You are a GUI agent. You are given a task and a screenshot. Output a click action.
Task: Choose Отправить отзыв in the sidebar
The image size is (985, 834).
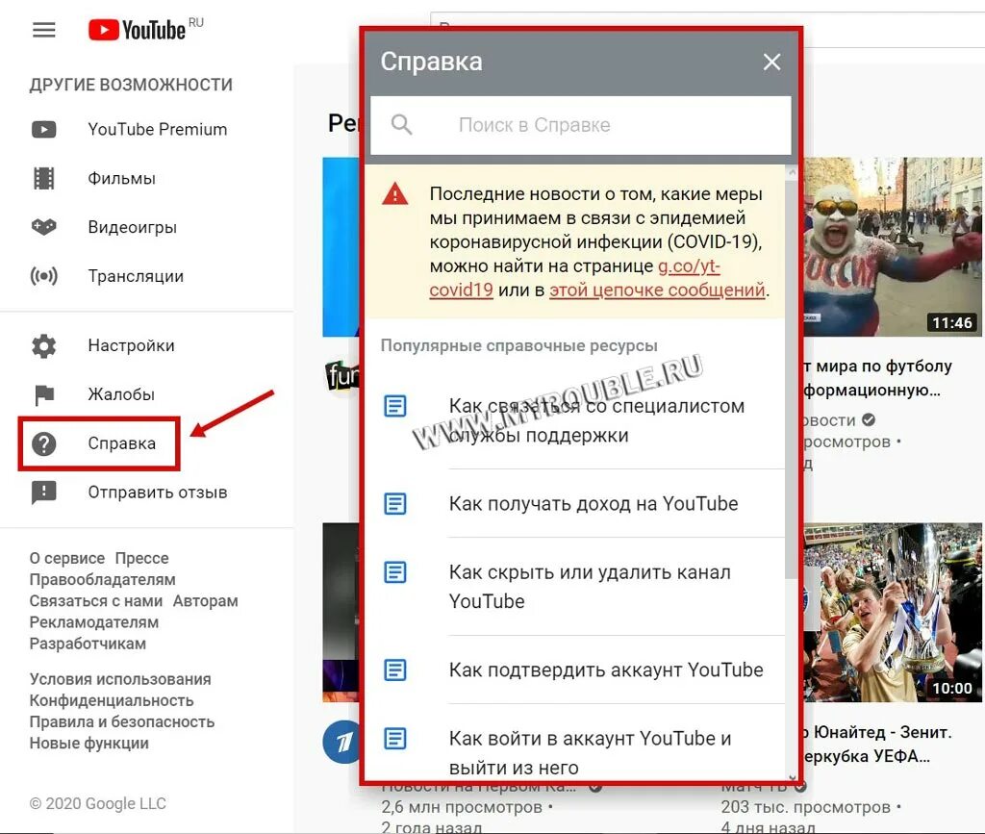point(146,493)
